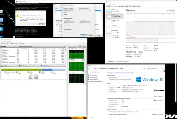The height and width of the screenshot is (119, 177).
Task: Collapse the Resource Monitor graphs pane arrow
Action: pyautogui.click(x=70, y=46)
